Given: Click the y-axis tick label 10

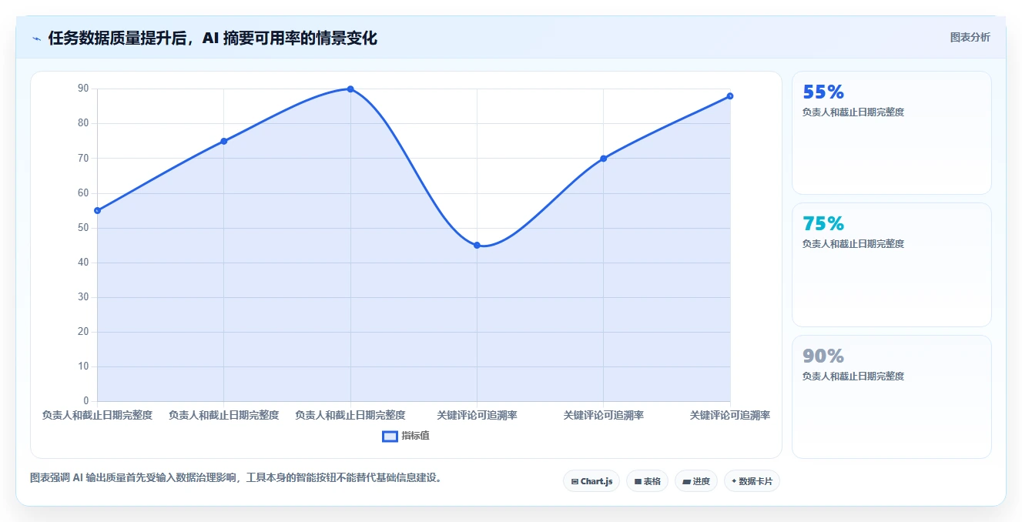Looking at the screenshot, I should click(x=83, y=366).
